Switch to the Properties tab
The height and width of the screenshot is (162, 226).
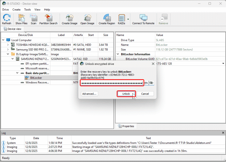(126, 126)
